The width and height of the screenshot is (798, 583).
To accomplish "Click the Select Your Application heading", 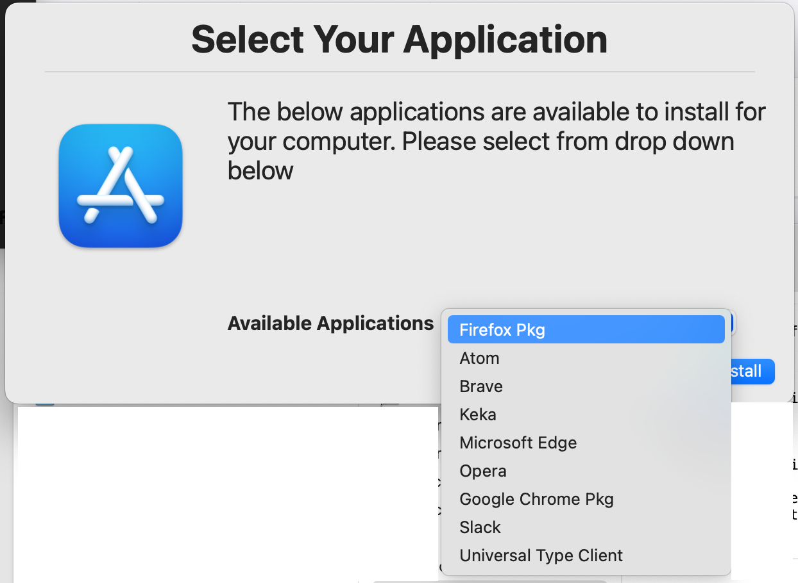I will point(399,39).
